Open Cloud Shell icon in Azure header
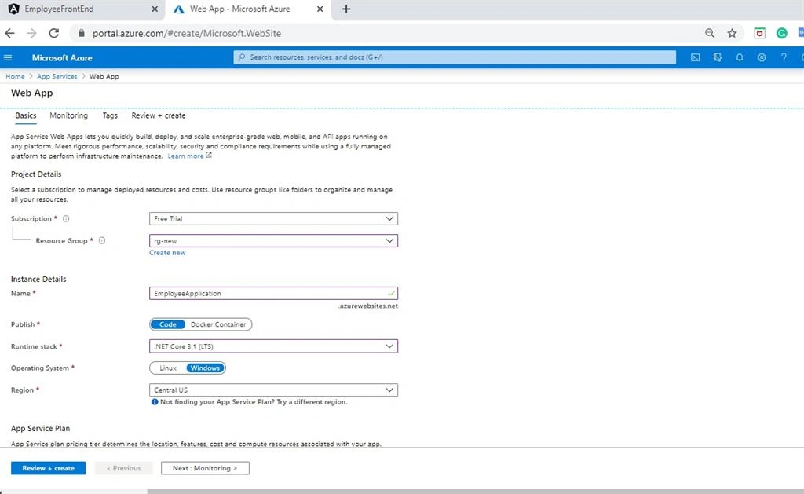The height and width of the screenshot is (494, 804). tap(696, 57)
